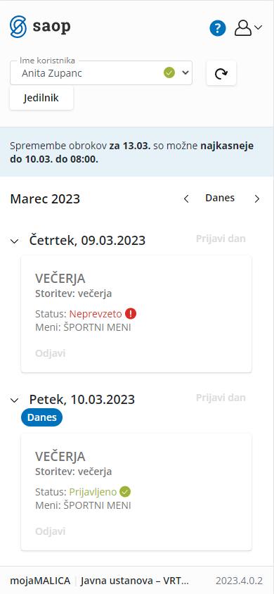Click Danes in the month navigation
Image resolution: width=274 pixels, height=594 pixels.
tap(220, 198)
